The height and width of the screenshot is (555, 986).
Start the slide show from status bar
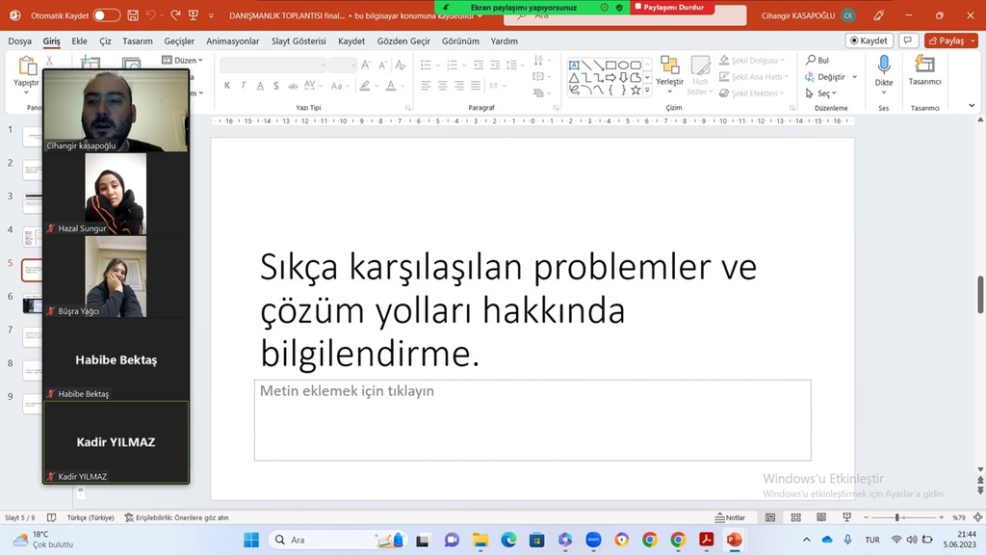(847, 517)
